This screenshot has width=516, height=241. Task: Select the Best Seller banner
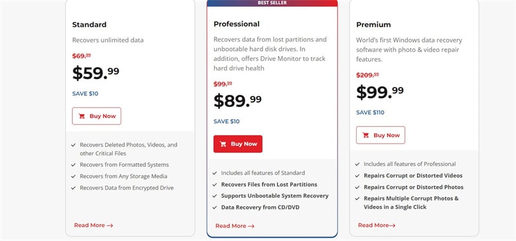(x=272, y=3)
